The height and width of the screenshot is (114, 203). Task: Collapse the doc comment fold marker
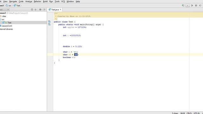tap(53, 13)
